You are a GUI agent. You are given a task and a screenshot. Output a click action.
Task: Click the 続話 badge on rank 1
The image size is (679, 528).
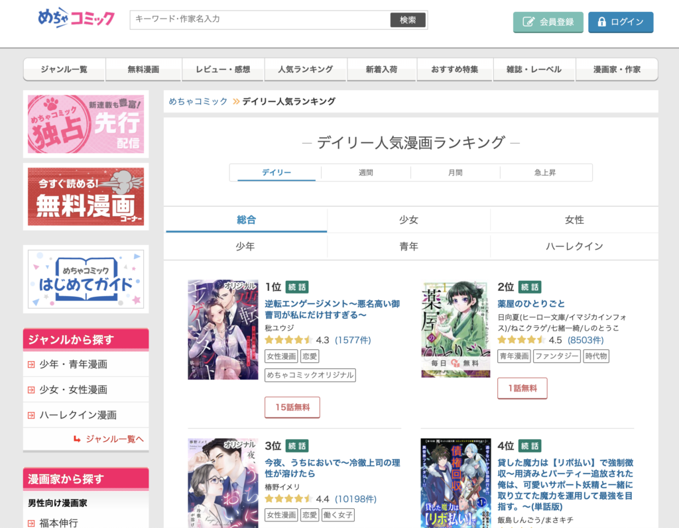click(296, 287)
